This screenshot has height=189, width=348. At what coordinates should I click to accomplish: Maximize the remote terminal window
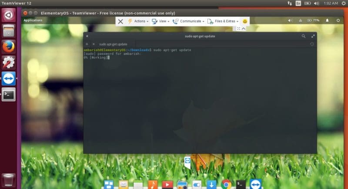point(313,36)
